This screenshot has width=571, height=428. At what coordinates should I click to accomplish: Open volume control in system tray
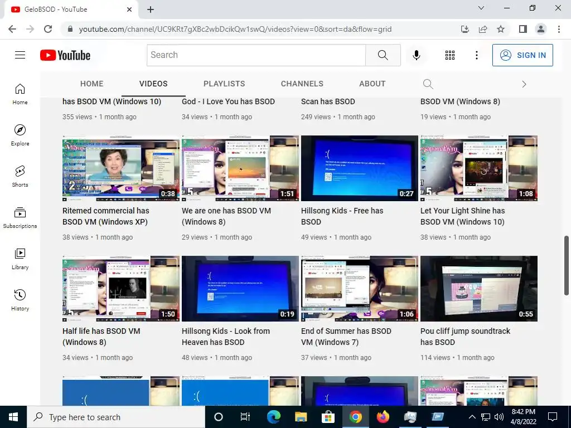499,417
